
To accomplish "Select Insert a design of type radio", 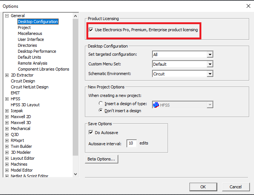I will [x=100, y=103].
